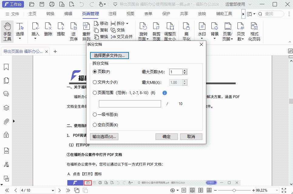293x194 pixels.
Task: Open the Comments panel in sidebar
Action: coord(6,94)
